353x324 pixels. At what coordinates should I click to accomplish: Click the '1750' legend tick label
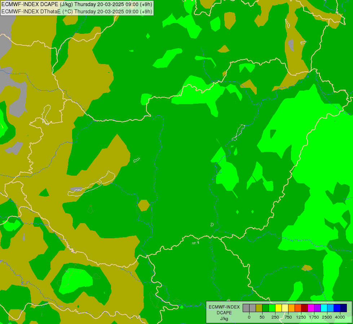314,317
